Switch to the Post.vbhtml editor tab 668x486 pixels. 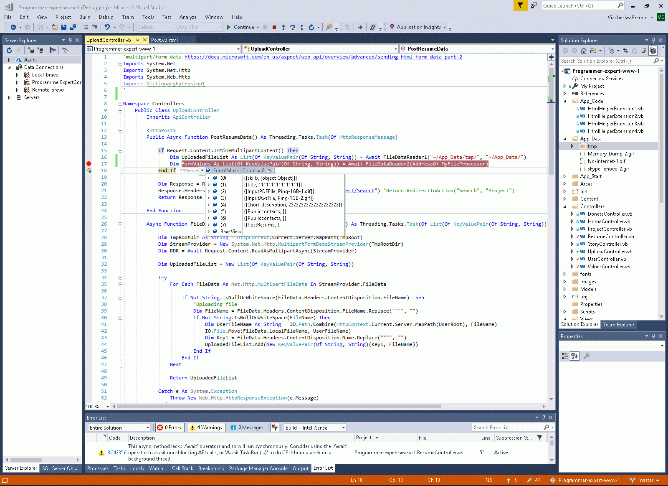(164, 40)
